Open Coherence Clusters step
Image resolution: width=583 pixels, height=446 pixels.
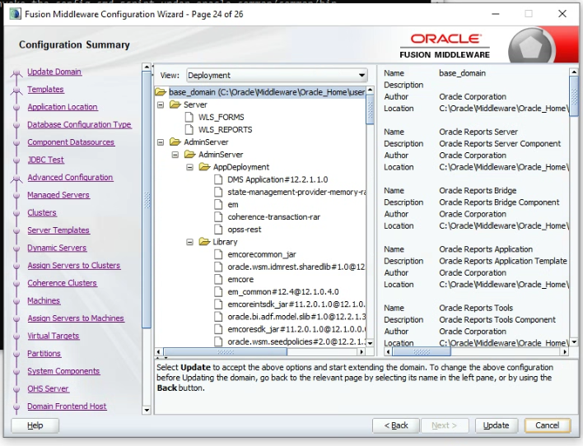(x=62, y=283)
